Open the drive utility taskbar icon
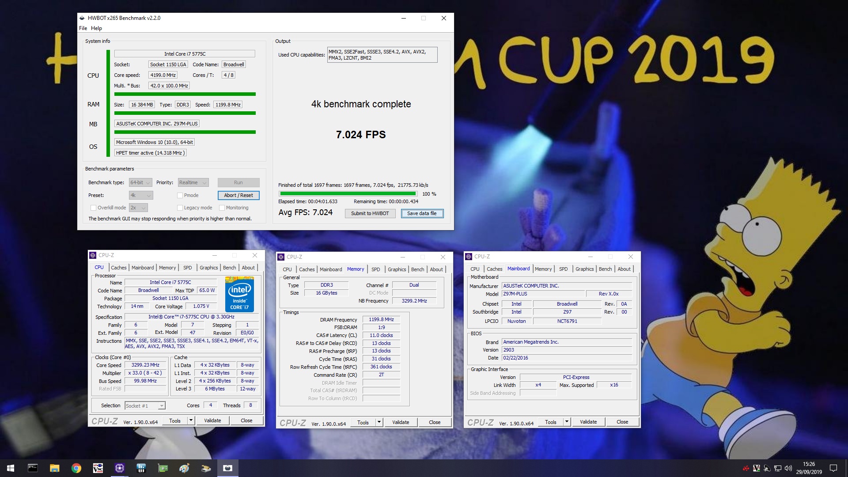 [206, 468]
